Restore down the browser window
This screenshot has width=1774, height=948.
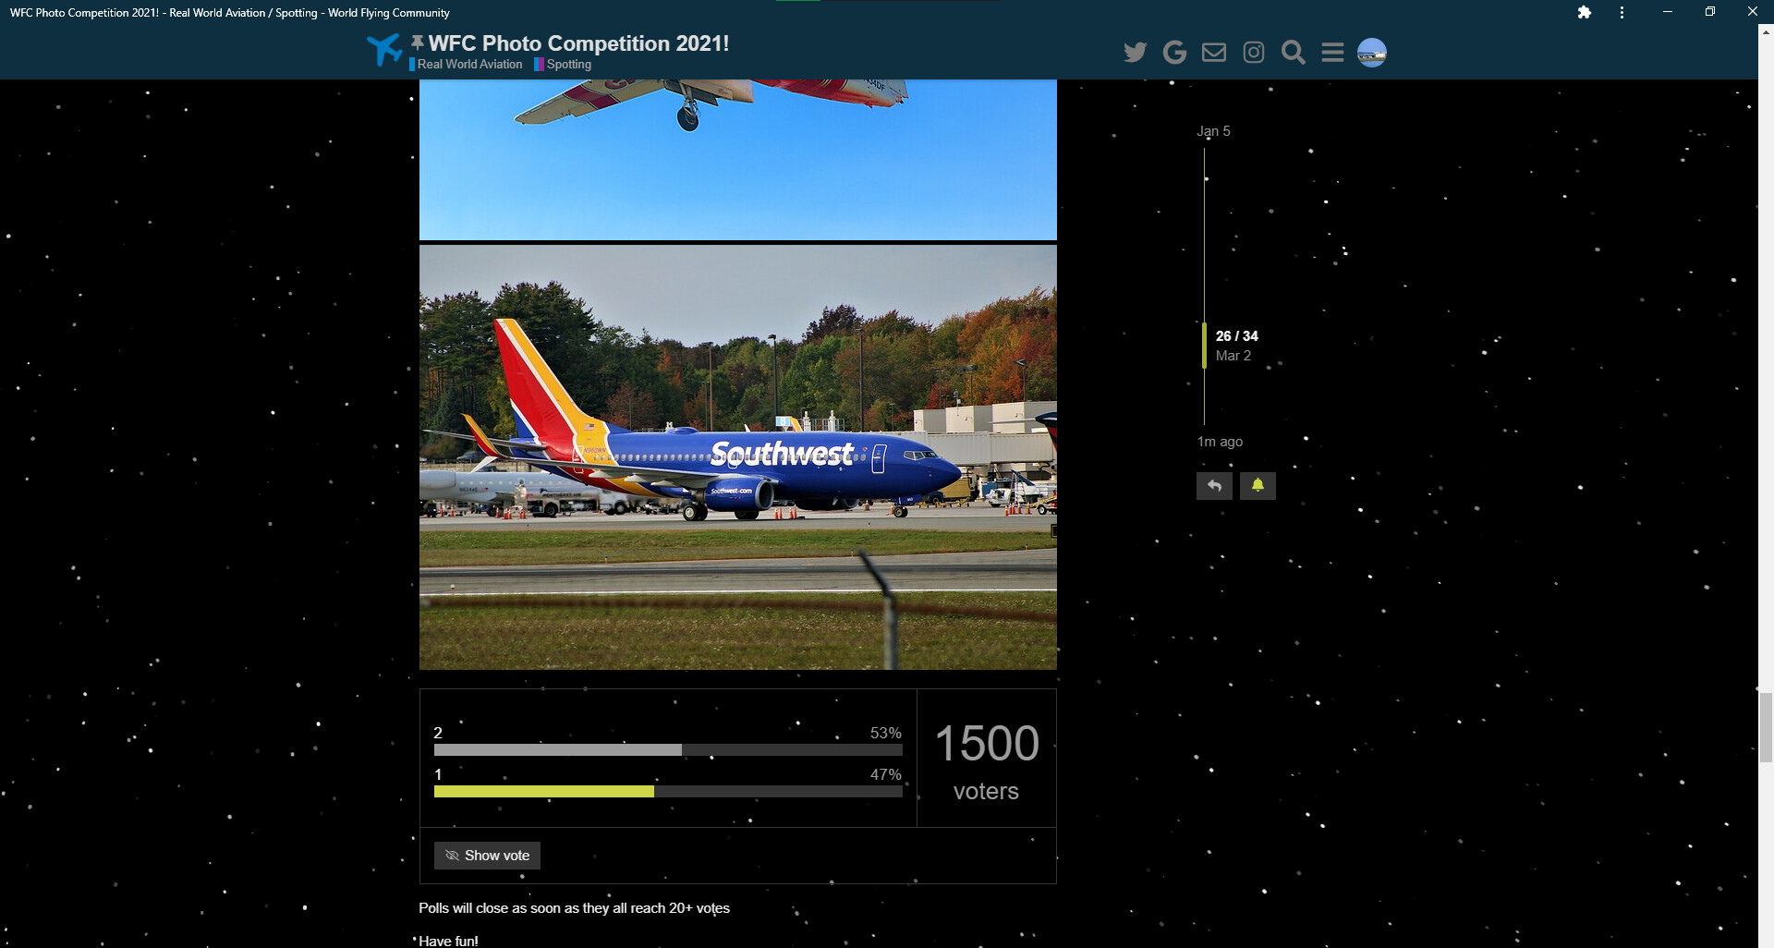(1709, 12)
